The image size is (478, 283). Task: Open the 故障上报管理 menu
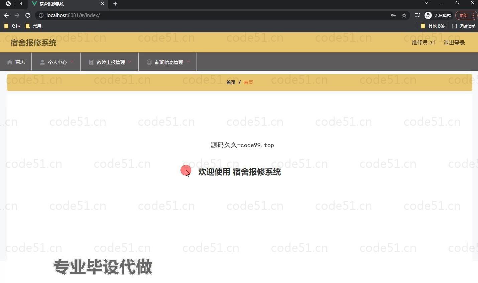coord(109,62)
